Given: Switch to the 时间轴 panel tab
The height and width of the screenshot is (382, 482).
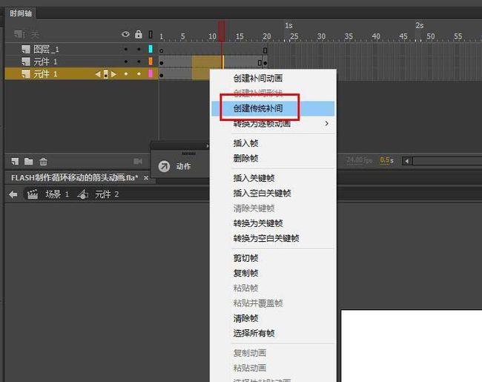Looking at the screenshot, I should (x=21, y=13).
